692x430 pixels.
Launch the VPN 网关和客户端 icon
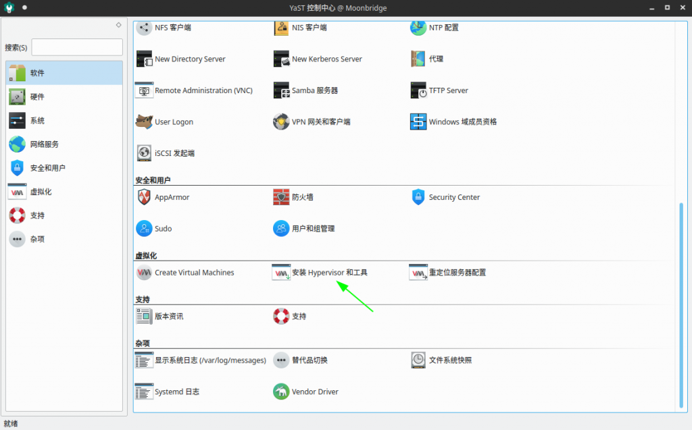[x=281, y=122]
